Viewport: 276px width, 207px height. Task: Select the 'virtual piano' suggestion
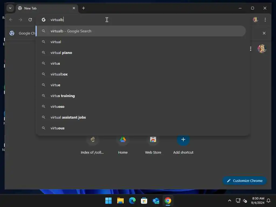tap(141, 53)
